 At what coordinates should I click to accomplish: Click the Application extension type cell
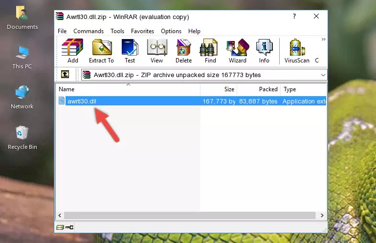[304, 101]
